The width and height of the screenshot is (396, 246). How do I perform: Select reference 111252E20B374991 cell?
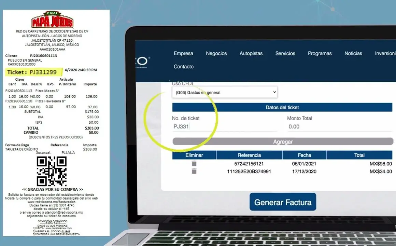point(249,172)
